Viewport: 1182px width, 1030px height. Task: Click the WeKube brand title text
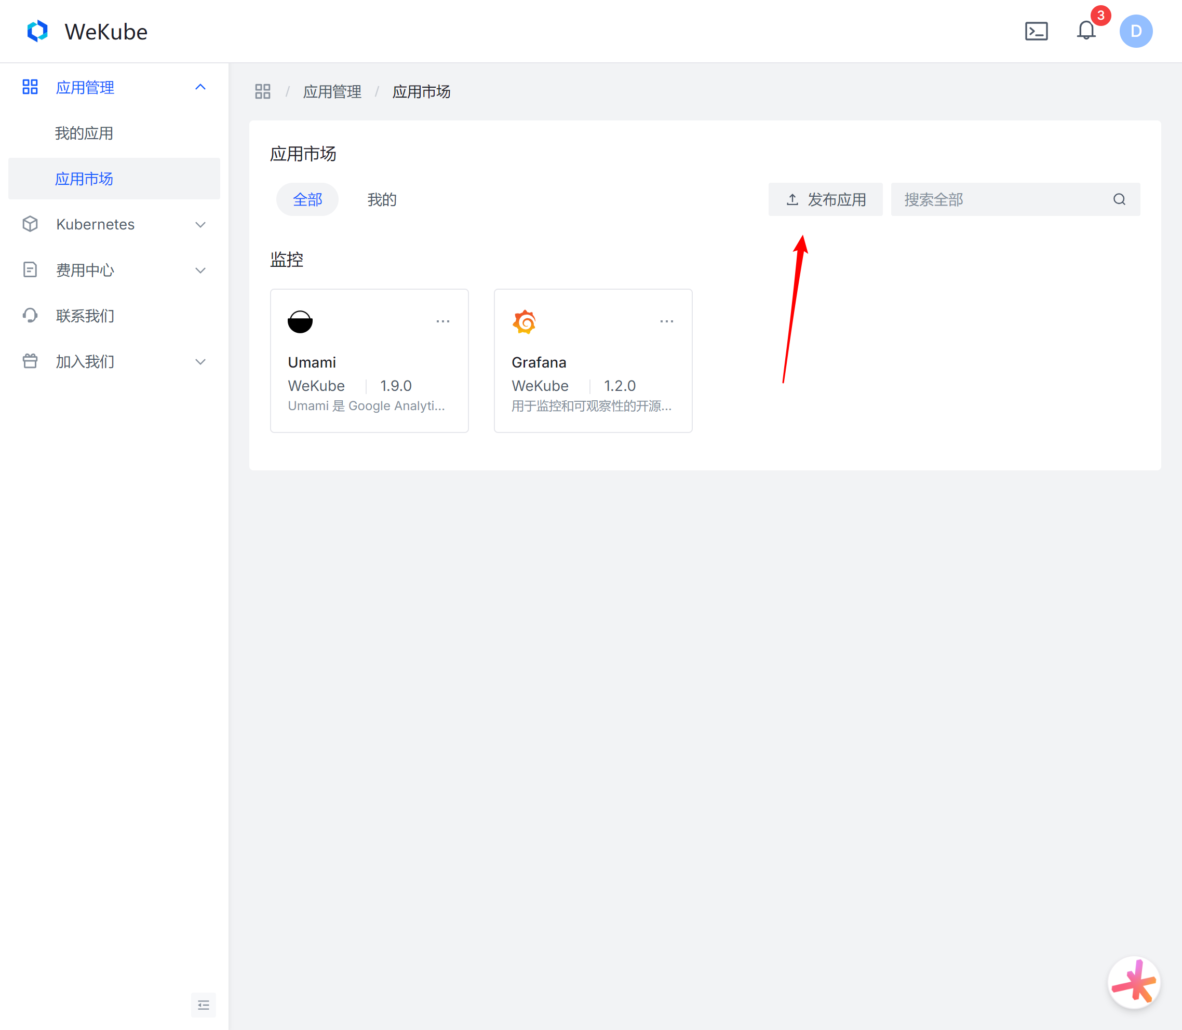(106, 32)
